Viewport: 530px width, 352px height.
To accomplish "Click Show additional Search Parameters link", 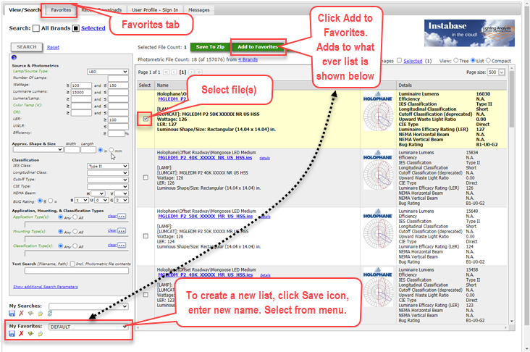I will point(46,287).
